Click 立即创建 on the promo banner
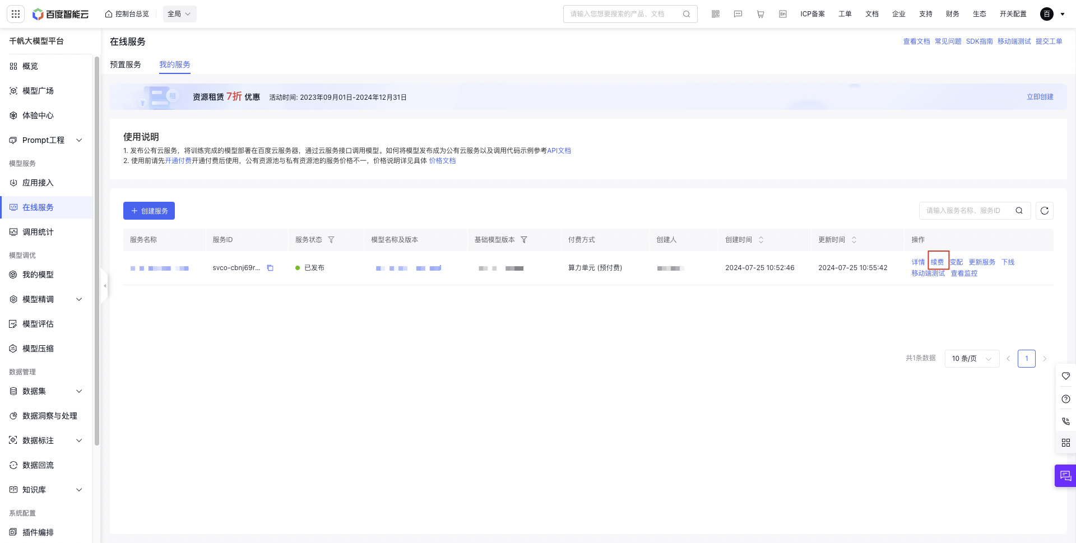This screenshot has width=1076, height=543. click(1040, 97)
